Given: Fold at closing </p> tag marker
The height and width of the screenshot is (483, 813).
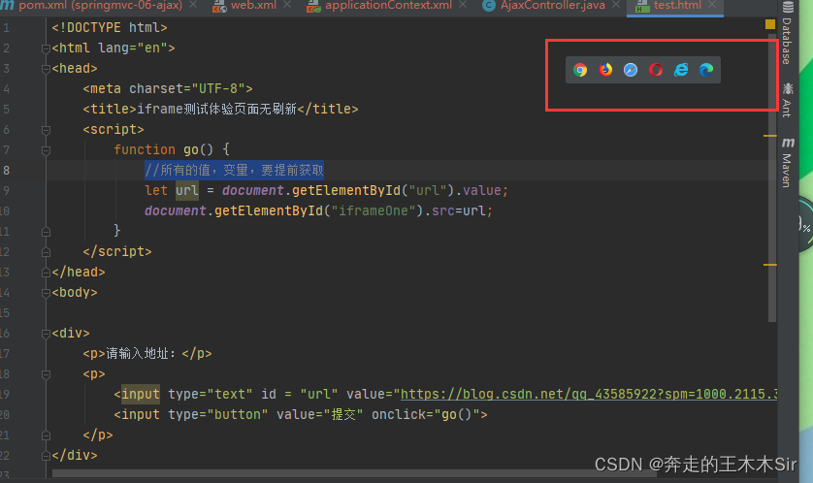Looking at the screenshot, I should [46, 435].
